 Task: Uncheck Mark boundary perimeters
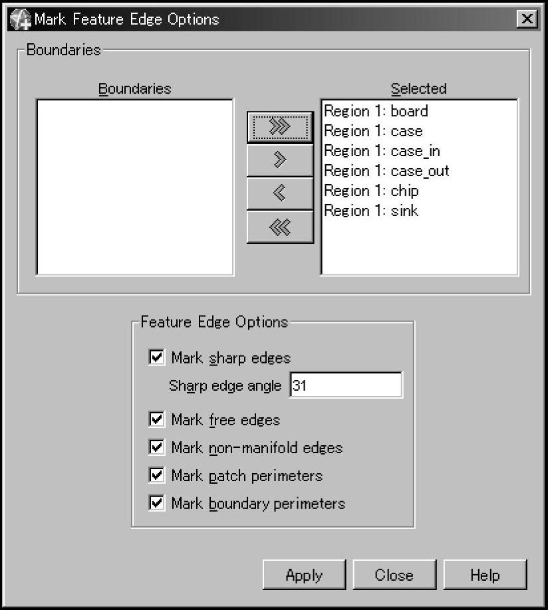(x=157, y=503)
